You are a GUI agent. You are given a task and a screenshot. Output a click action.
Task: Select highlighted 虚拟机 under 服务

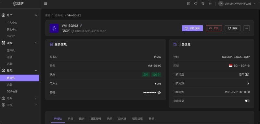[x=19, y=78]
